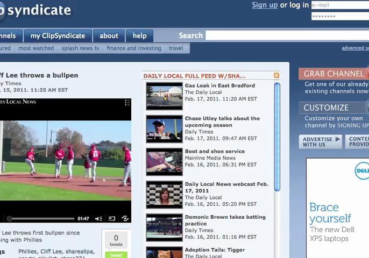Open the video playlist menu icon
Screen dimensions: 369x258
pos(127,102)
